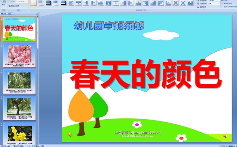Click 全部应用 apply to all

202,7
